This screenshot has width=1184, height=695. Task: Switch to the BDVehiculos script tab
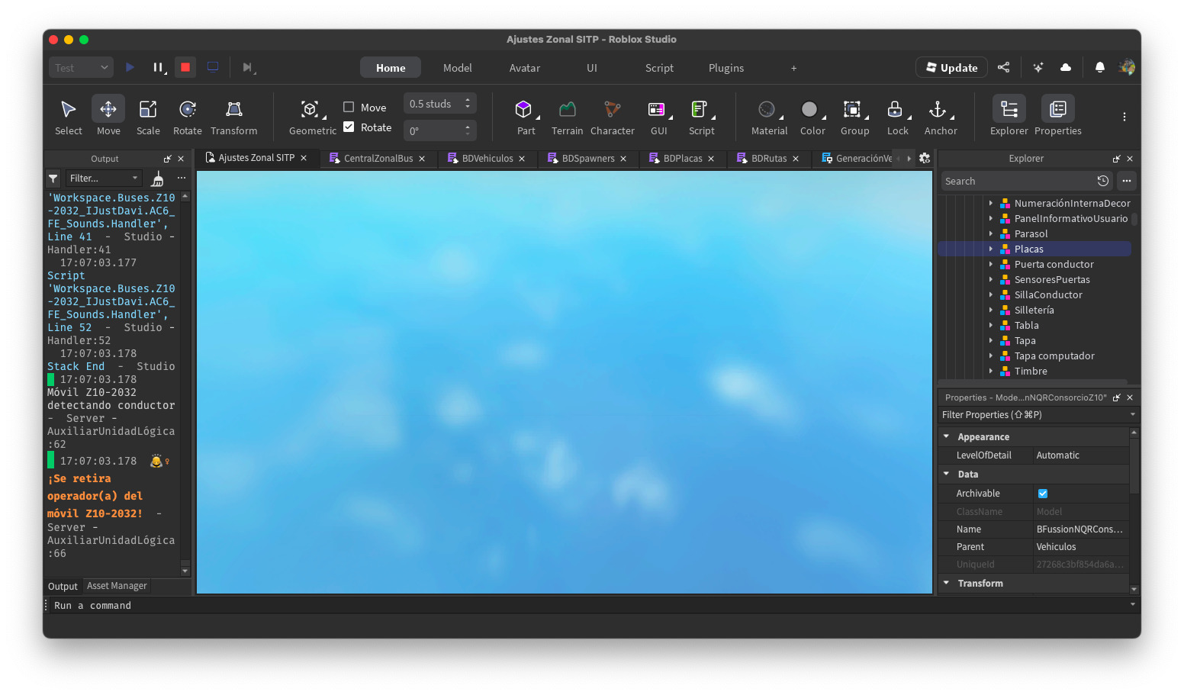coord(487,159)
